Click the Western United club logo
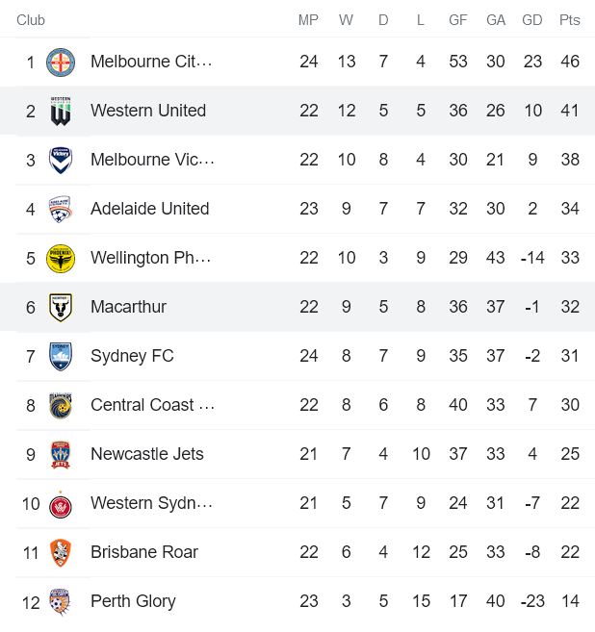 pyautogui.click(x=62, y=111)
